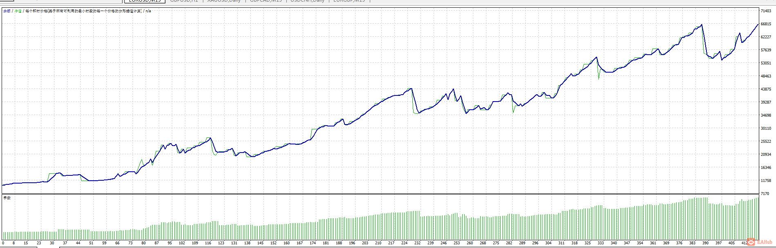Viewport: 776px width, 248px height.
Task: Click the 57639 value on the price axis
Action: [x=766, y=50]
